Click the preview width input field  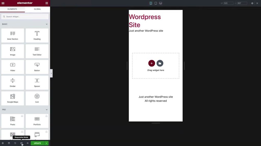point(228,3)
